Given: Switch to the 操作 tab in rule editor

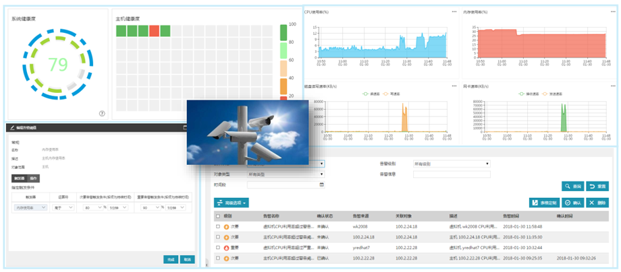Looking at the screenshot, I should pyautogui.click(x=32, y=178).
